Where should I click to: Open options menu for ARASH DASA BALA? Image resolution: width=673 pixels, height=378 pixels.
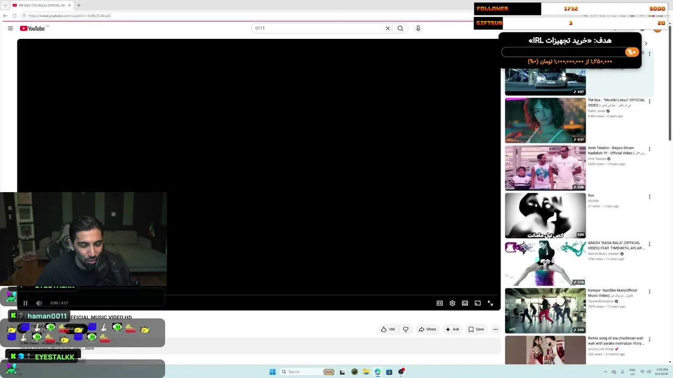click(x=649, y=244)
